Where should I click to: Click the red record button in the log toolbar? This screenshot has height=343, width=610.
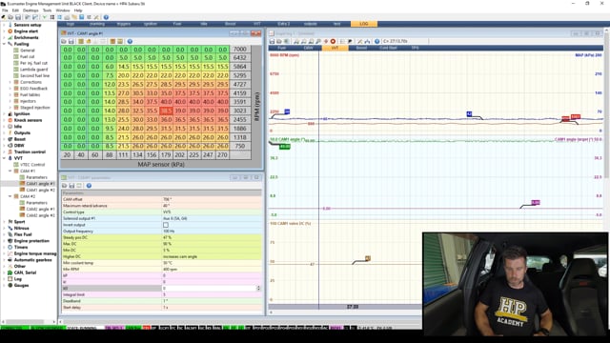(333, 41)
